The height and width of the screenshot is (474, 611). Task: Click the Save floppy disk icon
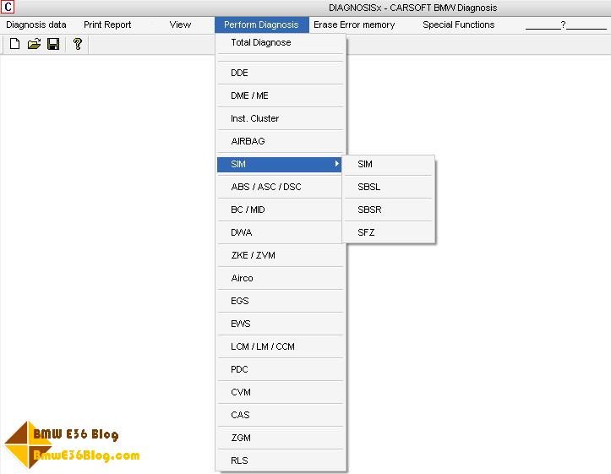[x=53, y=44]
